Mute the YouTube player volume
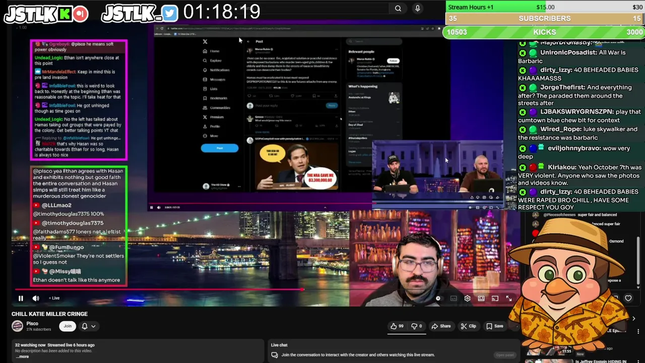Viewport: 645px width, 363px height. pos(36,298)
